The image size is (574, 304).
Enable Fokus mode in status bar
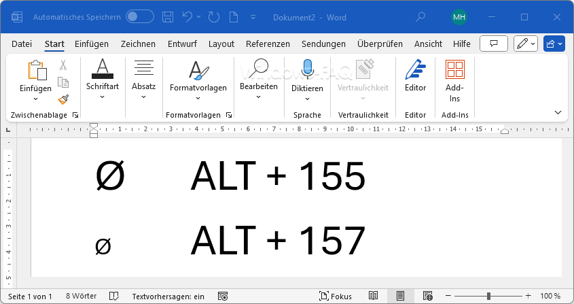(x=335, y=296)
